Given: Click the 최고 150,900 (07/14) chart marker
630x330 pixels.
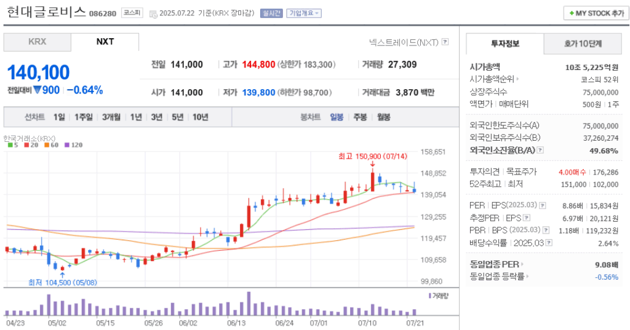Looking at the screenshot, I should (372, 156).
